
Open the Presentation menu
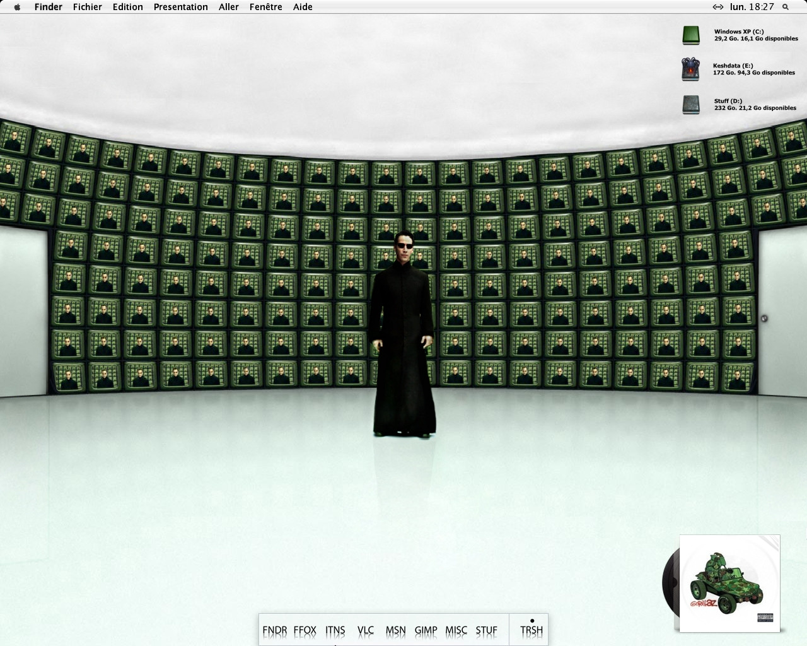pos(181,7)
